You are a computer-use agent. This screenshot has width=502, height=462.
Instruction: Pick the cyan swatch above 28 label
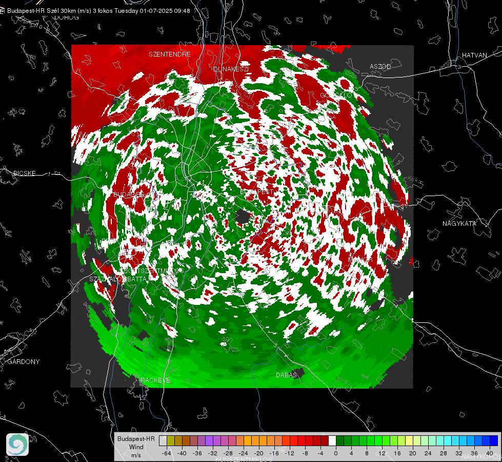(x=447, y=441)
